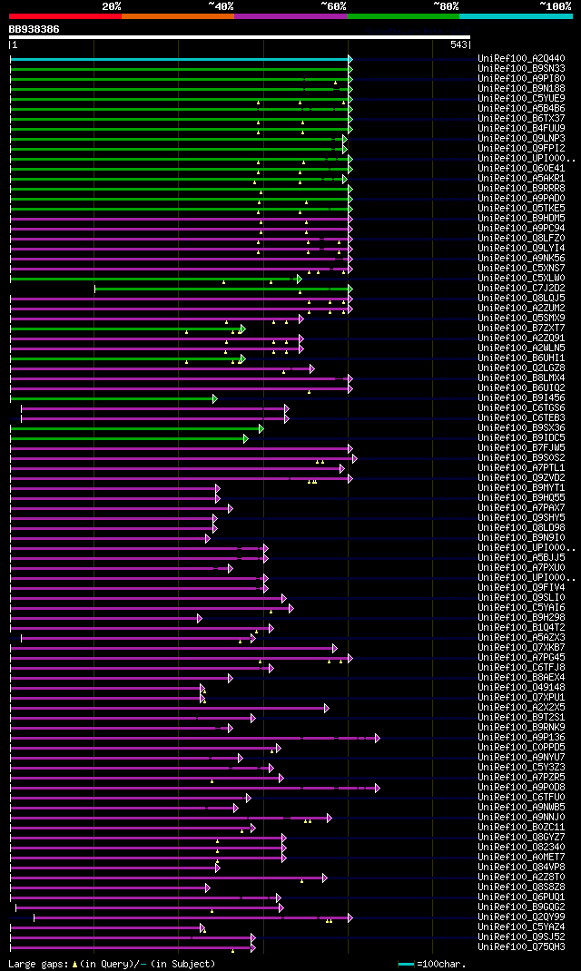Click the arrowhead ending UniRef100_B9H298 alignment

pos(200,619)
